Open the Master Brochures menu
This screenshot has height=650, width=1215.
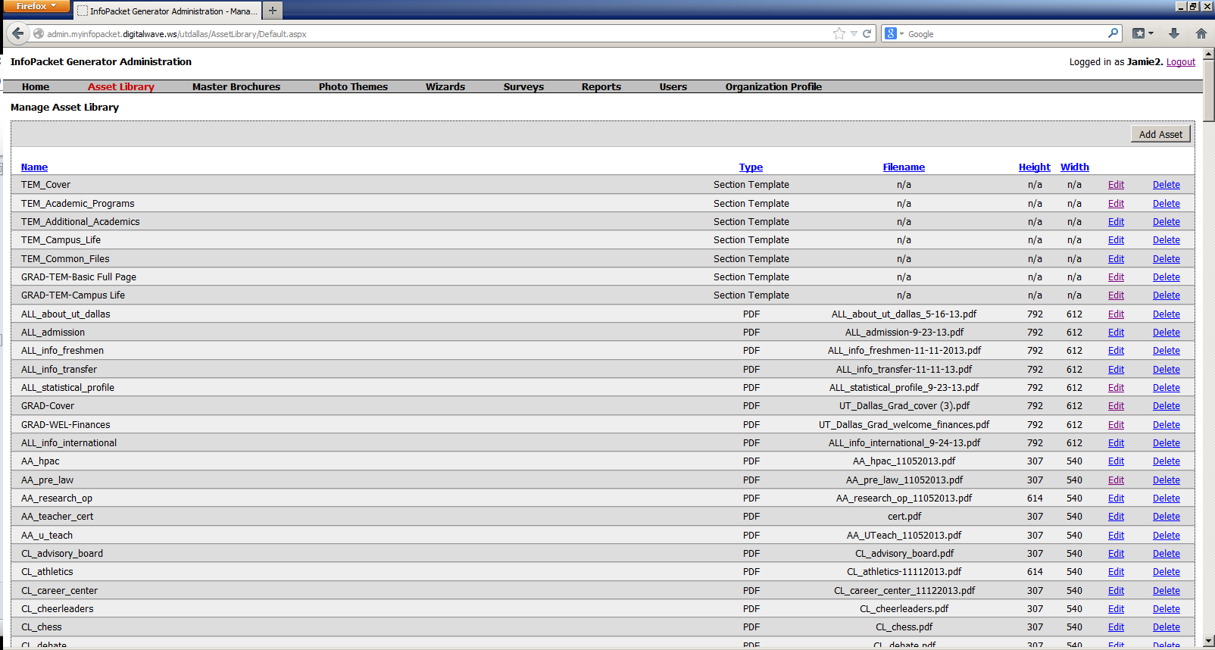tap(236, 87)
